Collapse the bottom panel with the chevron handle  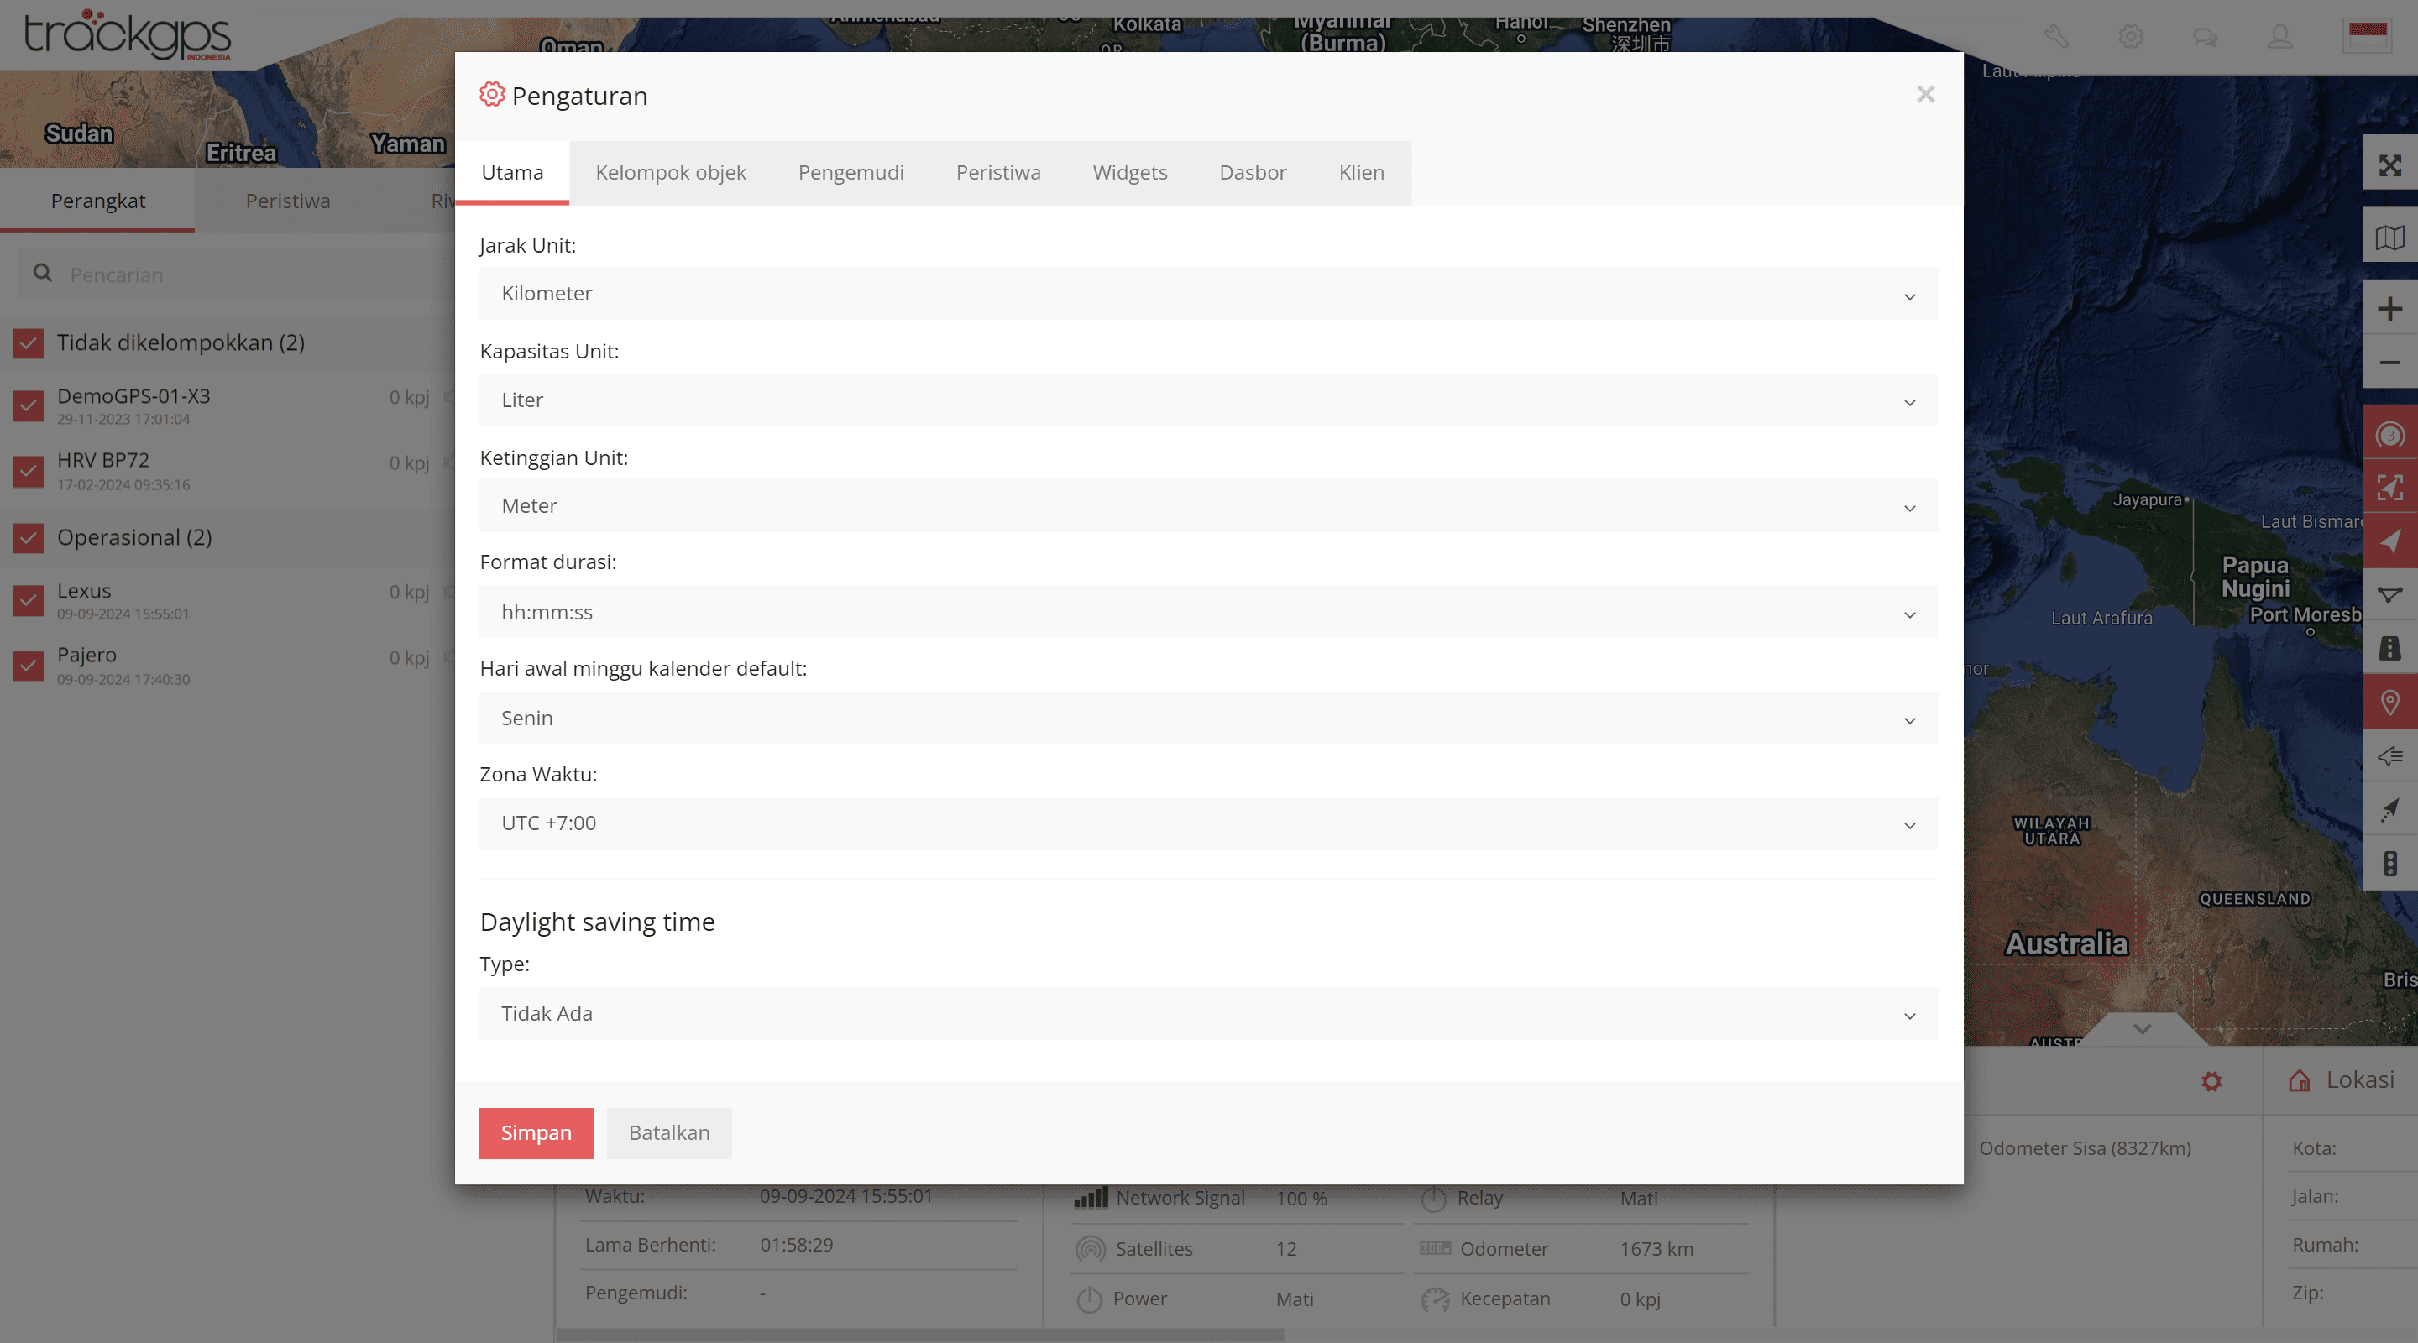[2141, 1028]
